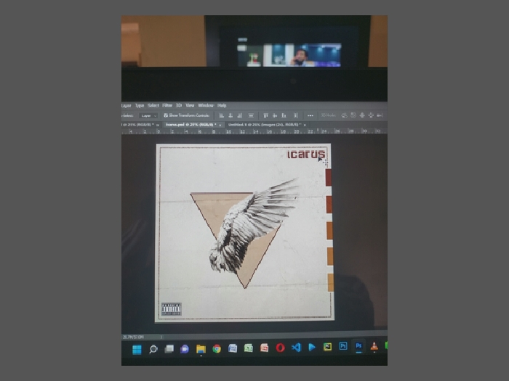Open Task View from the taskbar
The height and width of the screenshot is (381, 509).
[169, 349]
